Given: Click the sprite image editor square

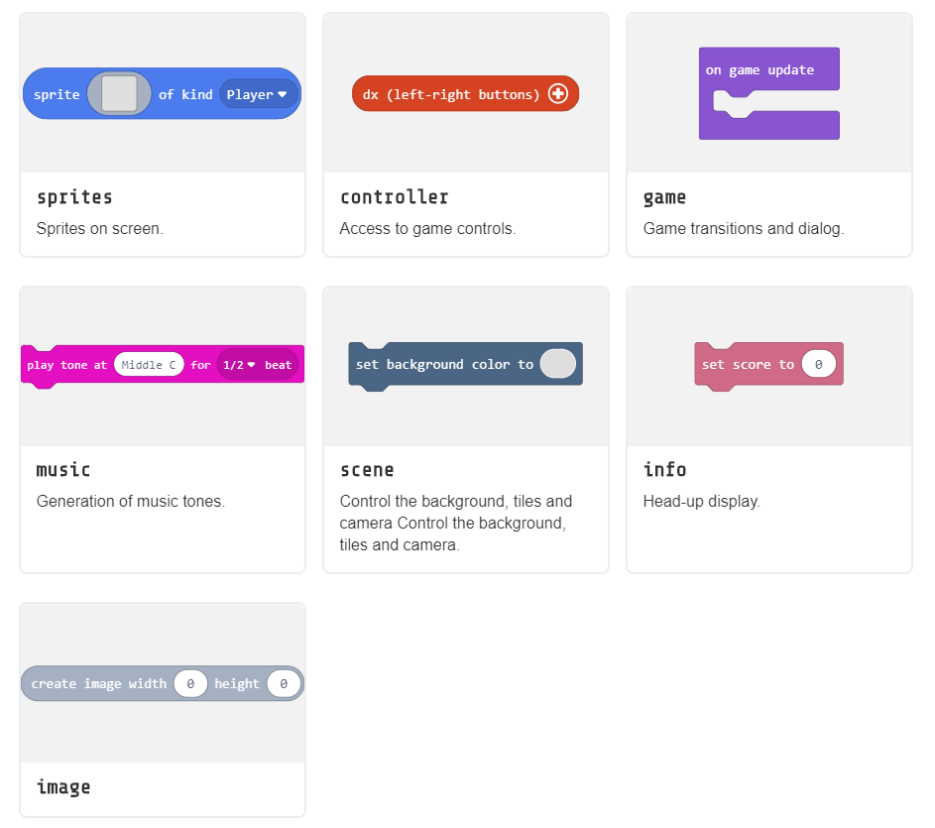Looking at the screenshot, I should tap(119, 93).
